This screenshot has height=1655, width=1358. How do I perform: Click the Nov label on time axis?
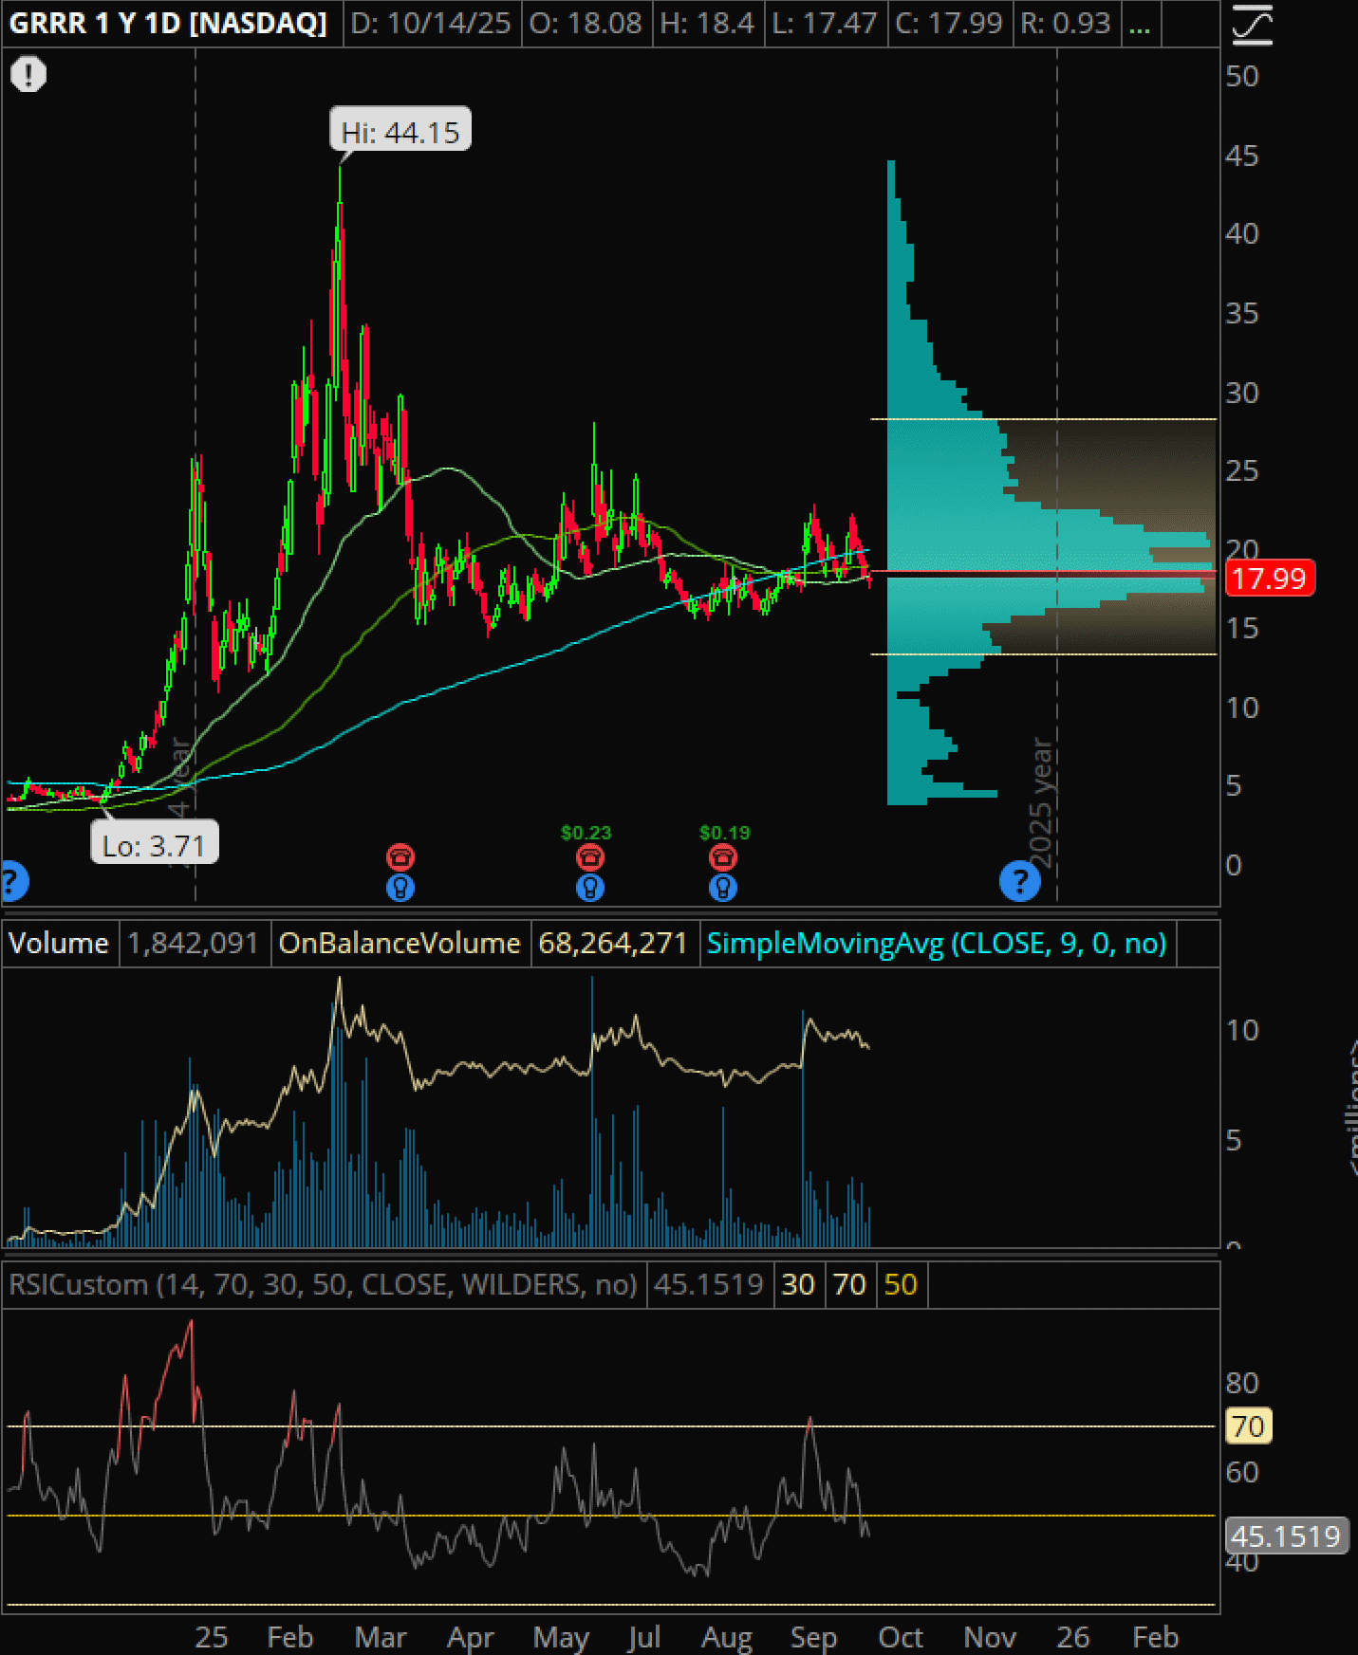click(x=990, y=1637)
